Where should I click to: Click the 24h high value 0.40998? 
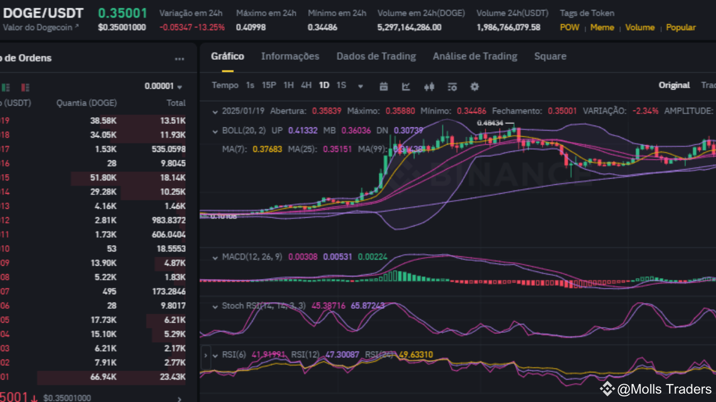coord(251,27)
